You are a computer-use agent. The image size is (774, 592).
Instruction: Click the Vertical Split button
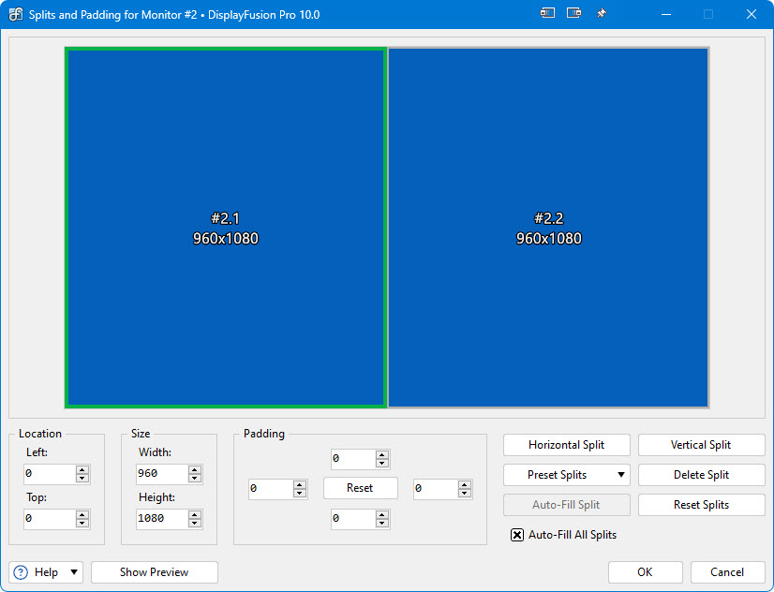pos(701,445)
